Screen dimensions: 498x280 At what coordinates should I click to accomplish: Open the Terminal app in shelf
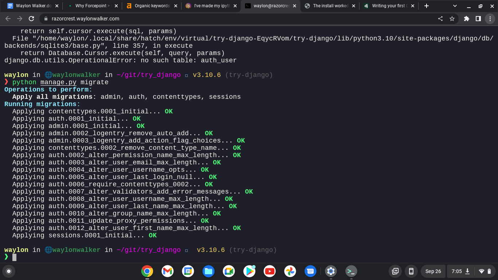tap(351, 271)
